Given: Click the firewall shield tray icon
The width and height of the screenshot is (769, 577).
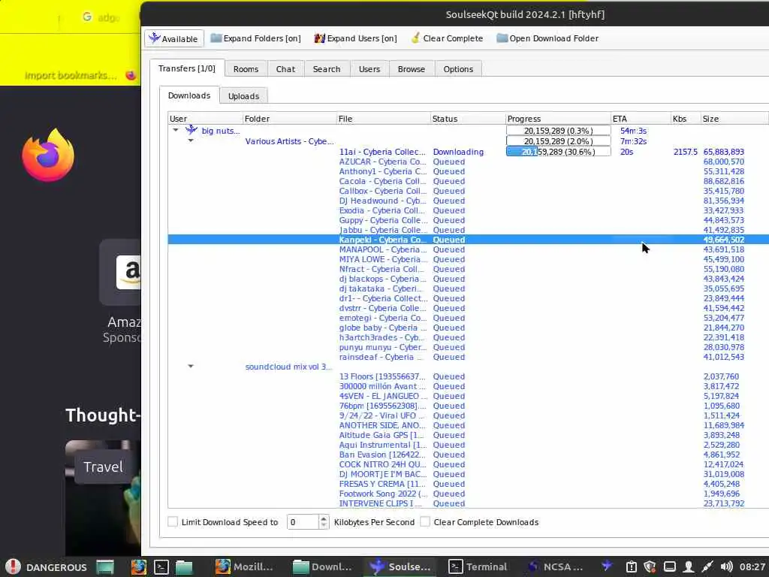Looking at the screenshot, I should tap(650, 566).
